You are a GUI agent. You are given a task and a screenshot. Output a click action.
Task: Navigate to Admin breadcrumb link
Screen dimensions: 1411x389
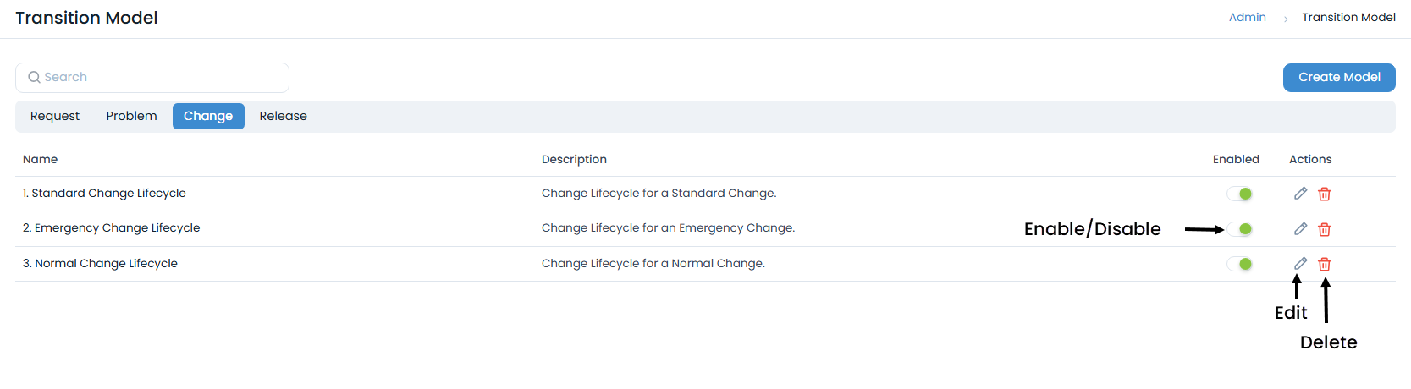pyautogui.click(x=1247, y=18)
